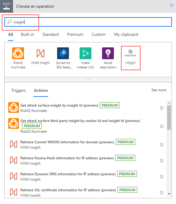Select Dynamics 365 Sales connector icon

pyautogui.click(x=63, y=53)
